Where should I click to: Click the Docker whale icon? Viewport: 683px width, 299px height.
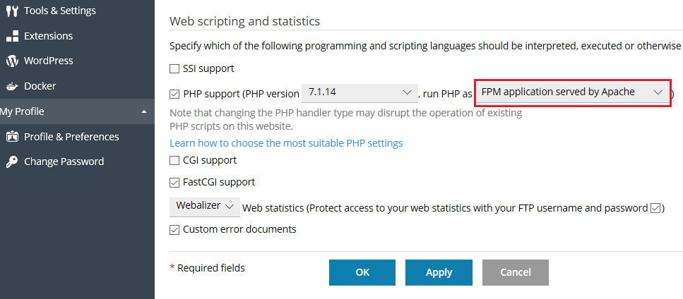pyautogui.click(x=11, y=87)
